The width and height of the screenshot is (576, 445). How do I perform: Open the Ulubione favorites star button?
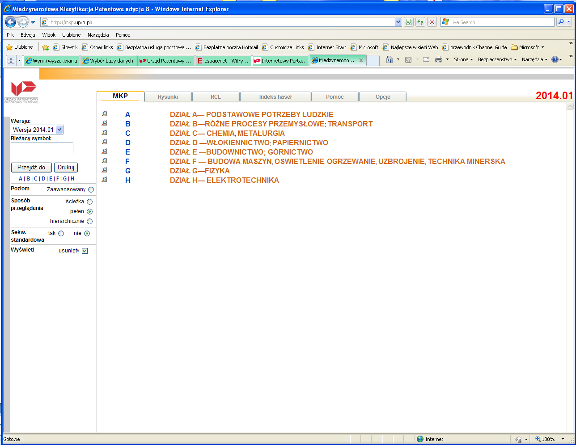pos(19,47)
